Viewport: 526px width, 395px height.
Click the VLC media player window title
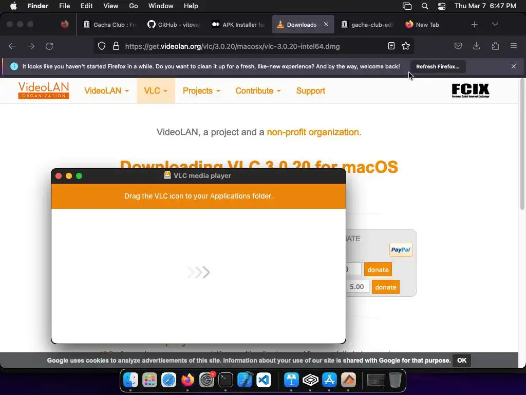(x=202, y=175)
